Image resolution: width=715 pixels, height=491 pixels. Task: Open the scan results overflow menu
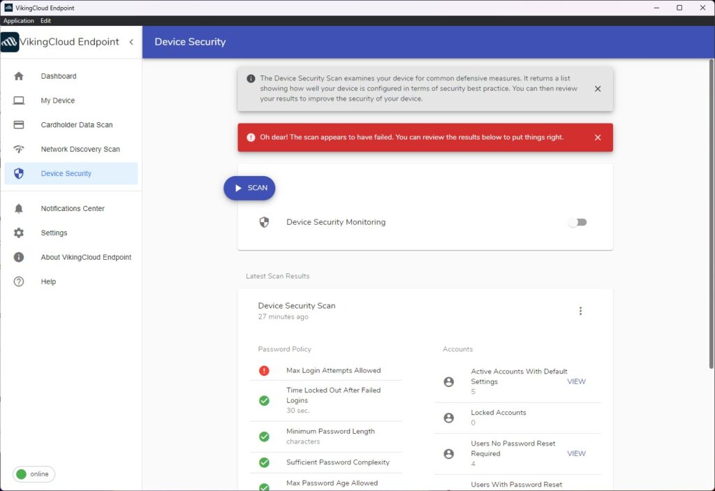[581, 311]
